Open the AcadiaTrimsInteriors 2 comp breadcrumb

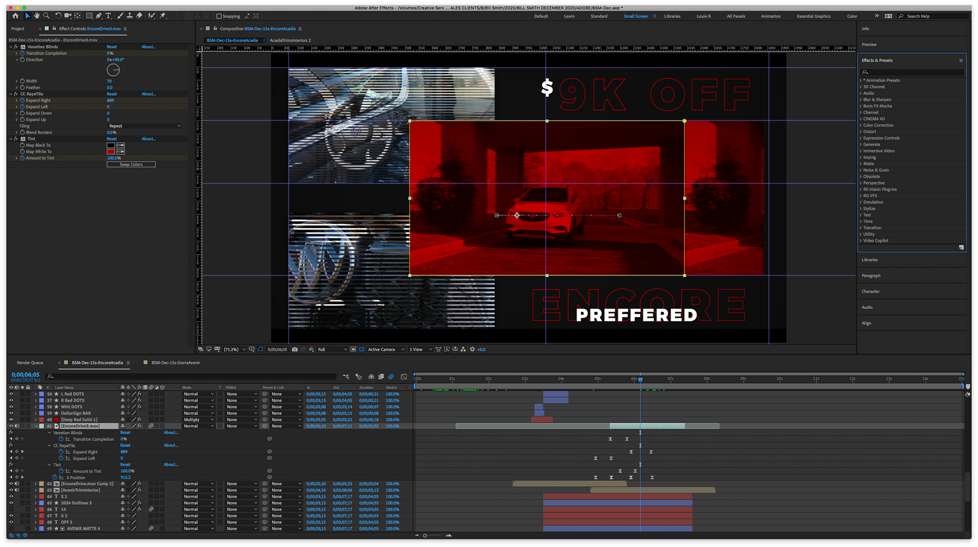[x=290, y=40]
